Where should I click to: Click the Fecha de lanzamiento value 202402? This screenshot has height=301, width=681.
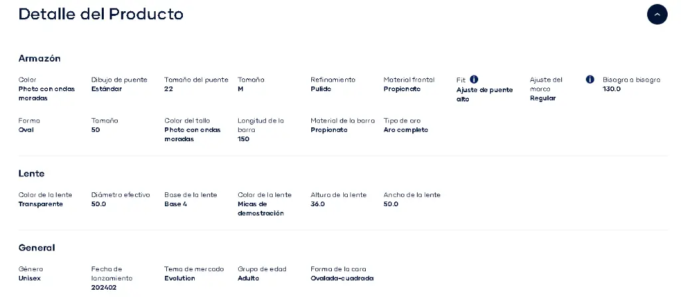[104, 288]
